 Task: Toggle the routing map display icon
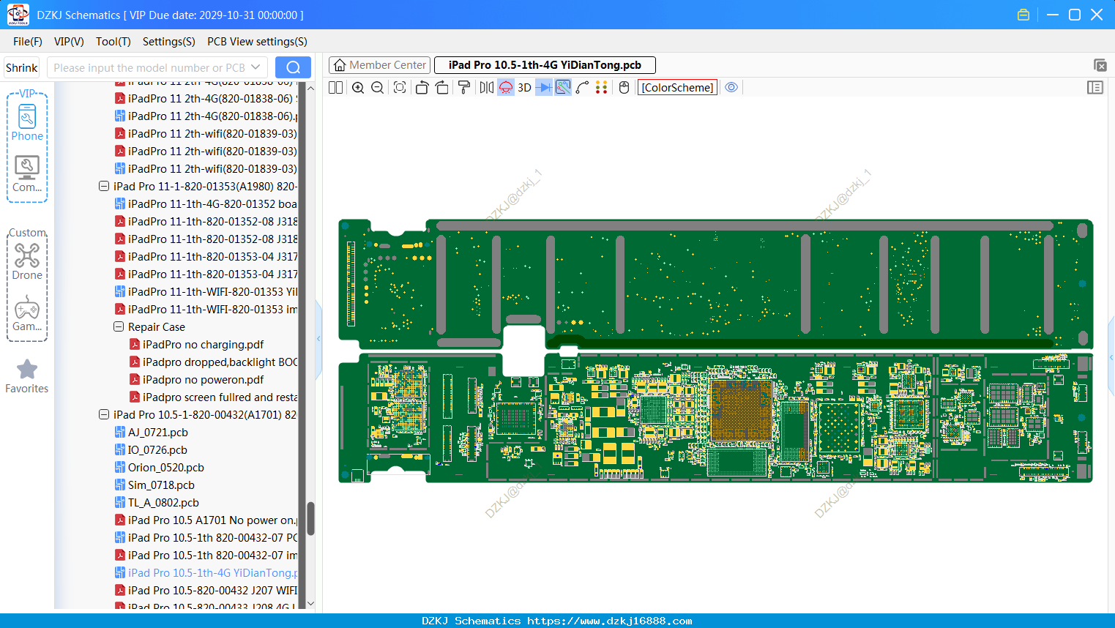coord(563,88)
